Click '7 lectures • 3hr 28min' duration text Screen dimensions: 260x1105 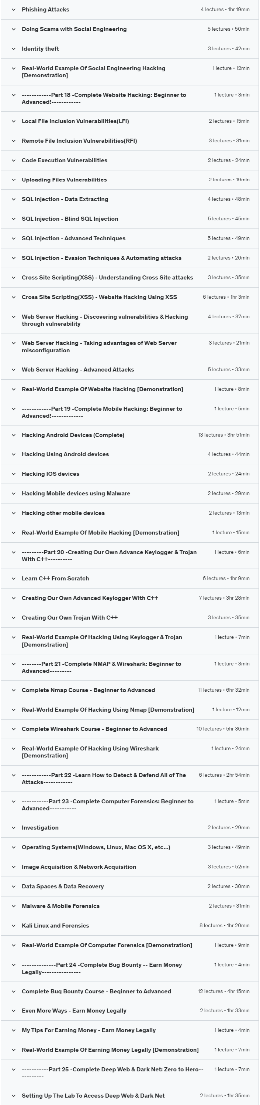(224, 598)
